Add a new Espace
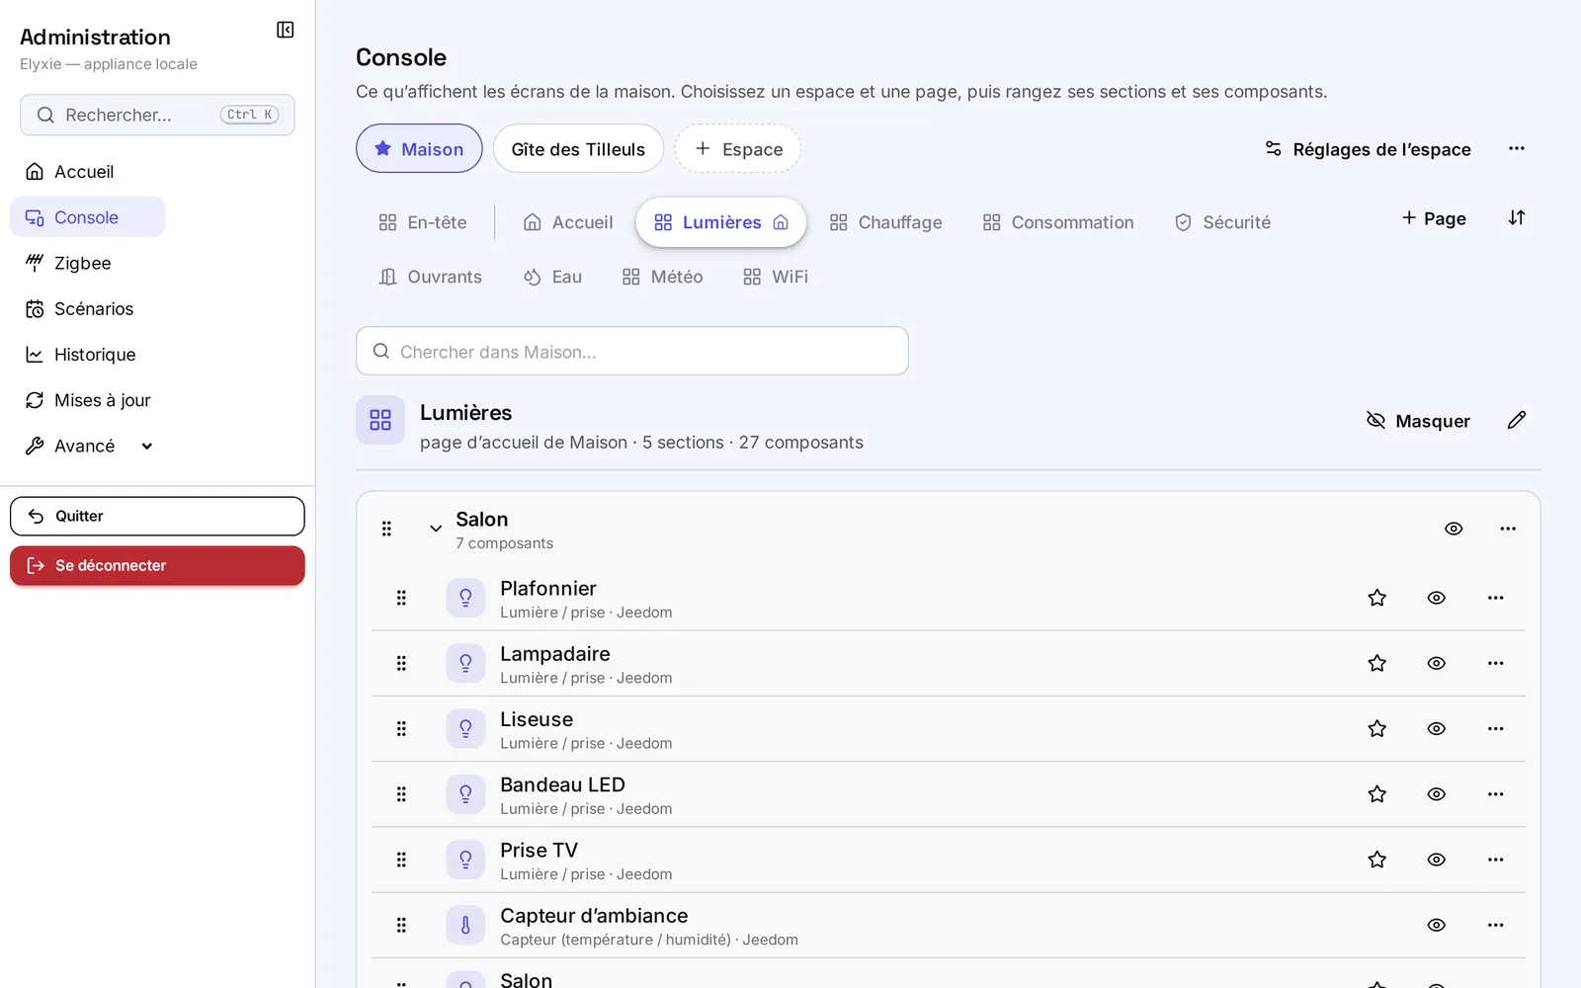This screenshot has width=1581, height=988. [x=738, y=149]
